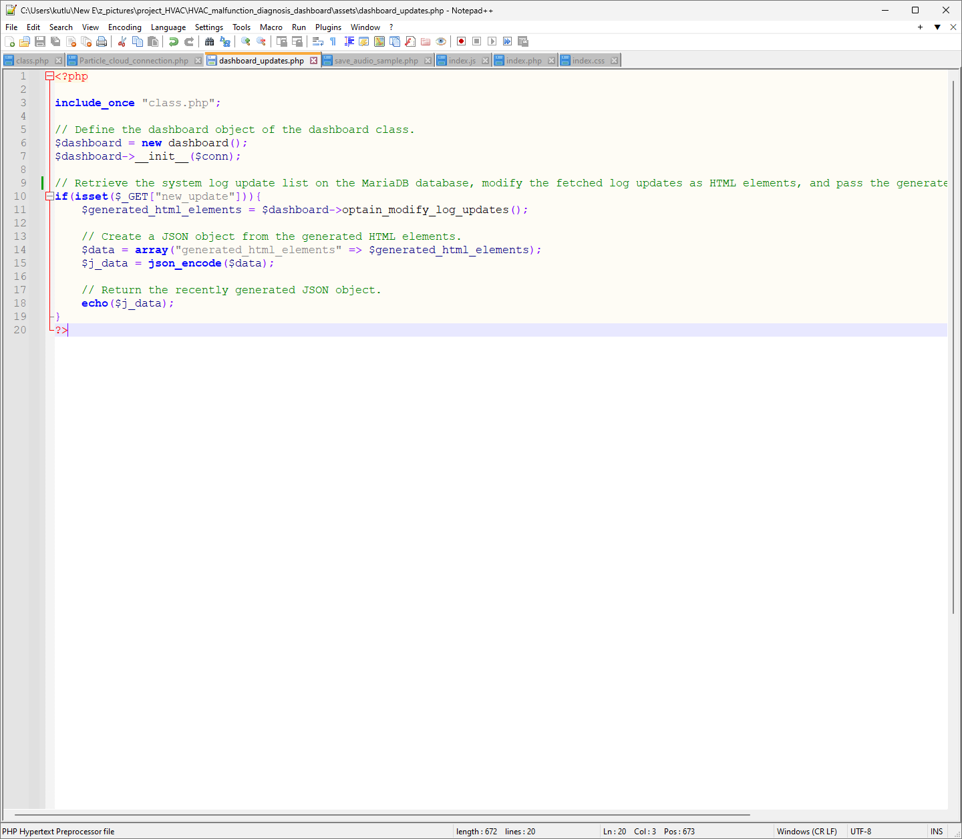This screenshot has height=839, width=962.
Task: Collapse the code fold at line 10
Action: click(x=49, y=196)
